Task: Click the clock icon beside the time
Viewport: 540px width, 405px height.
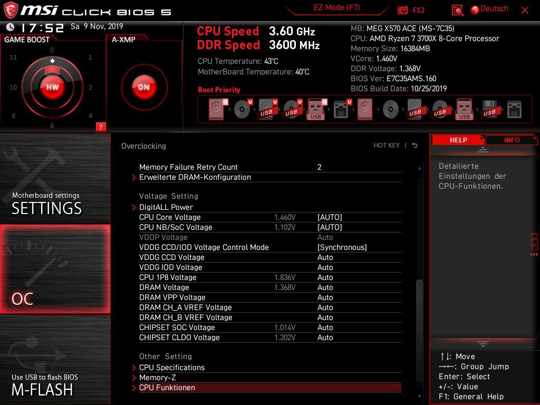Action: (x=11, y=27)
